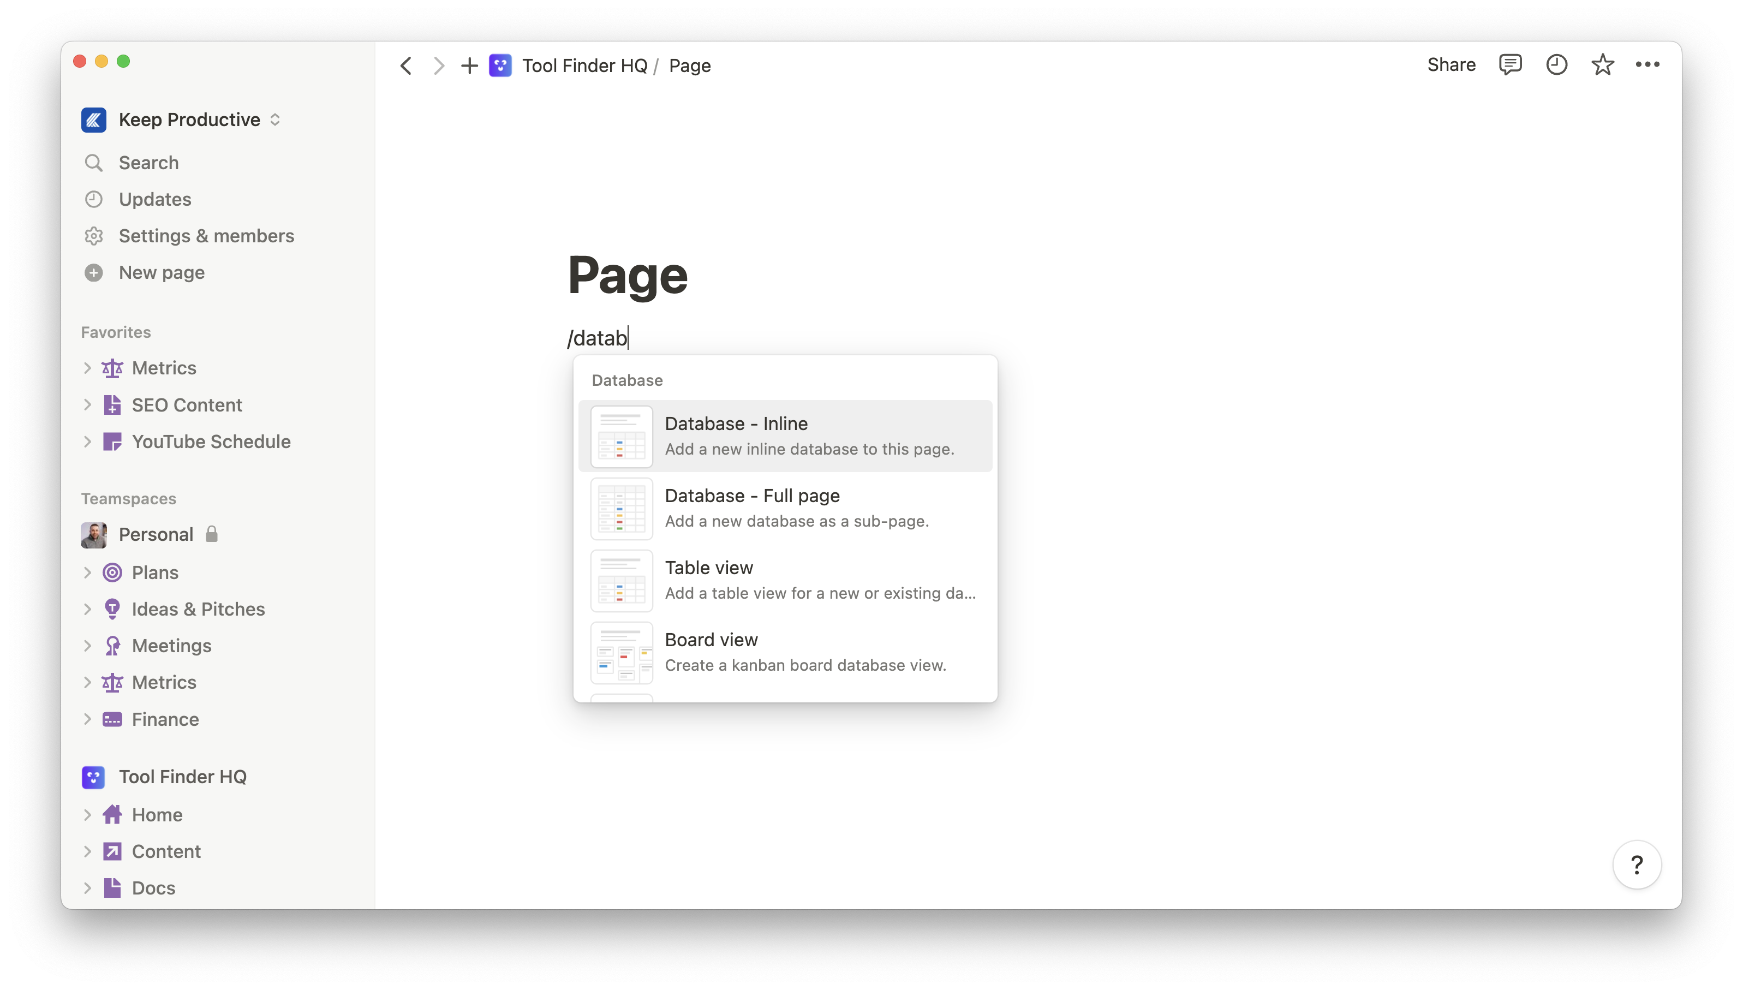
Task: Click the Share button
Action: tap(1450, 64)
